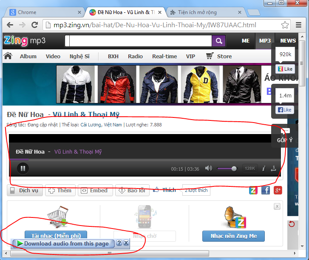Viewport: 309px width, 260px height.
Task: Click Tải nhạc (Miễn phí) button
Action: pyautogui.click(x=56, y=235)
